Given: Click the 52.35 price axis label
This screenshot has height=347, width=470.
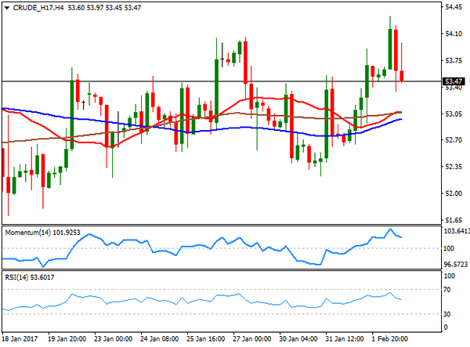Looking at the screenshot, I should pyautogui.click(x=454, y=167).
